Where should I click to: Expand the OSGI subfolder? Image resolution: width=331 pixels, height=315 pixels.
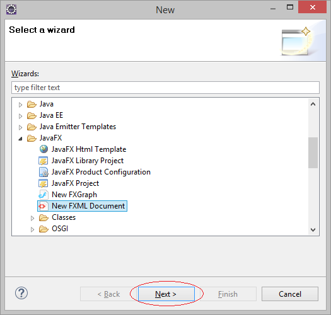coord(32,229)
